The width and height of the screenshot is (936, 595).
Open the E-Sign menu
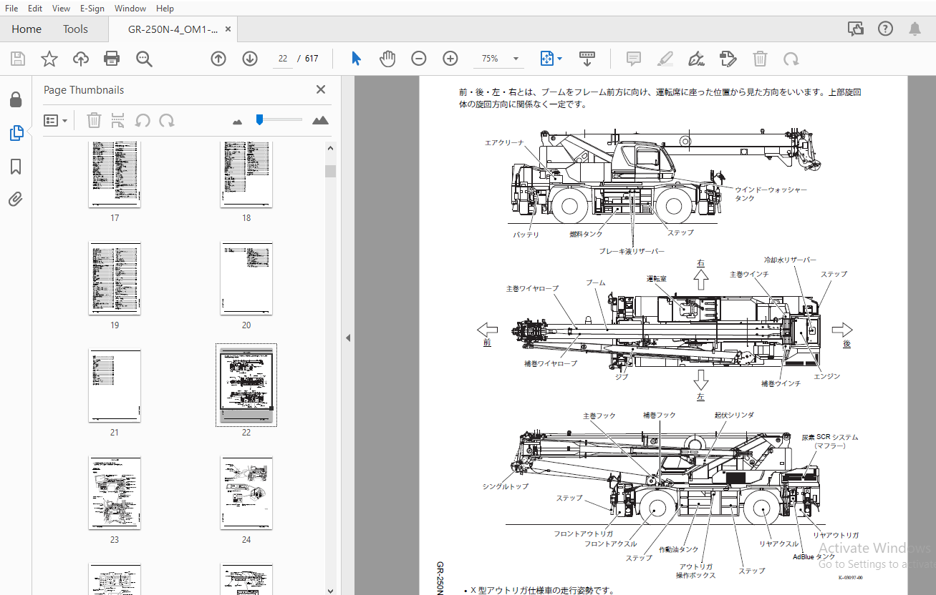click(92, 8)
